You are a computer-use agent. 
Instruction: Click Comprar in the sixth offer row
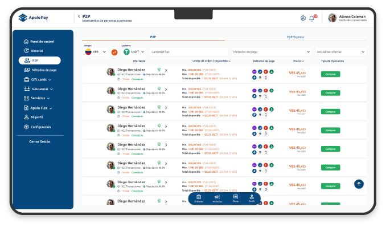coord(330,167)
